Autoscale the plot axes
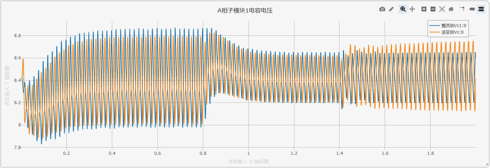 click(x=442, y=9)
